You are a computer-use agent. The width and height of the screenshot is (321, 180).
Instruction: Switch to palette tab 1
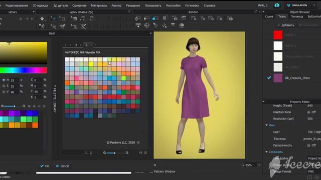click(x=66, y=45)
